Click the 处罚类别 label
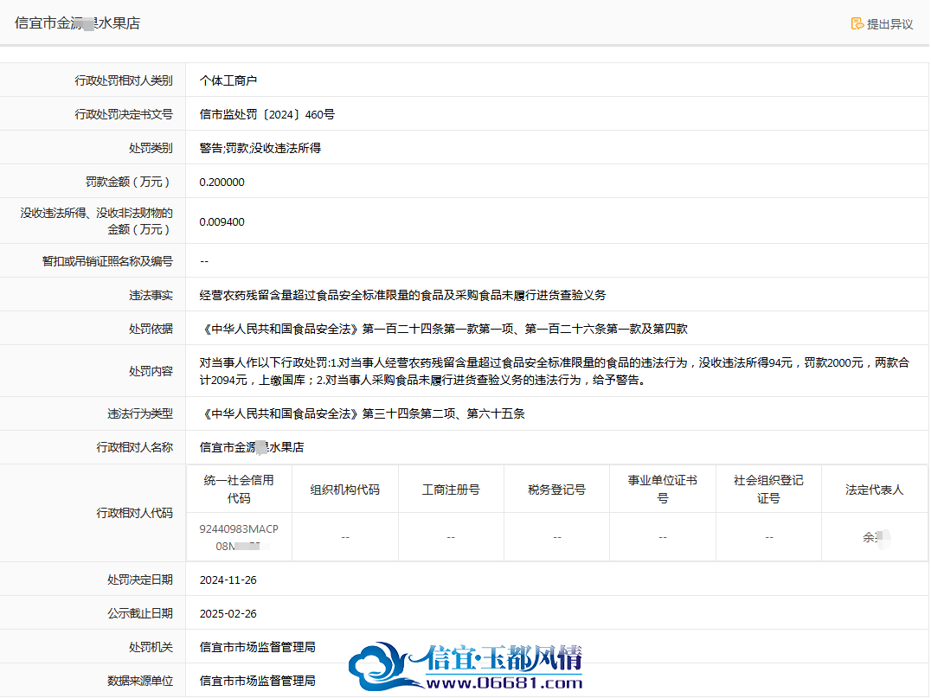The image size is (931, 698). click(x=151, y=149)
